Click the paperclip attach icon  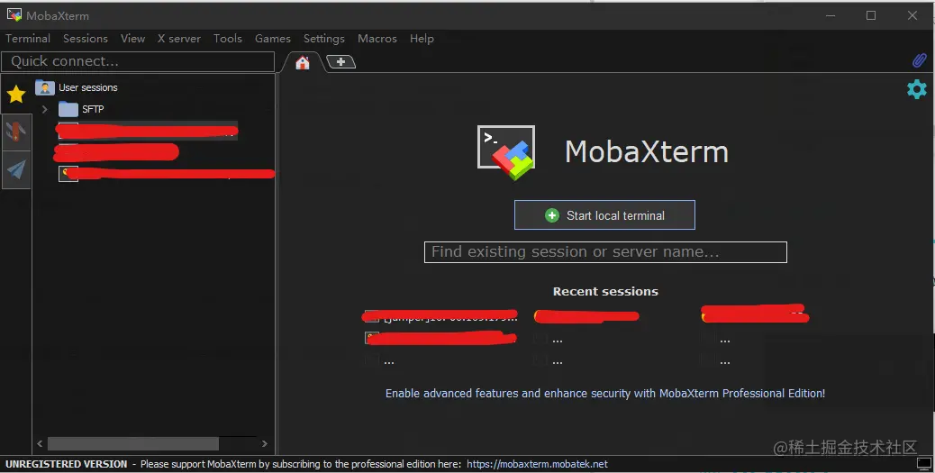coord(919,60)
